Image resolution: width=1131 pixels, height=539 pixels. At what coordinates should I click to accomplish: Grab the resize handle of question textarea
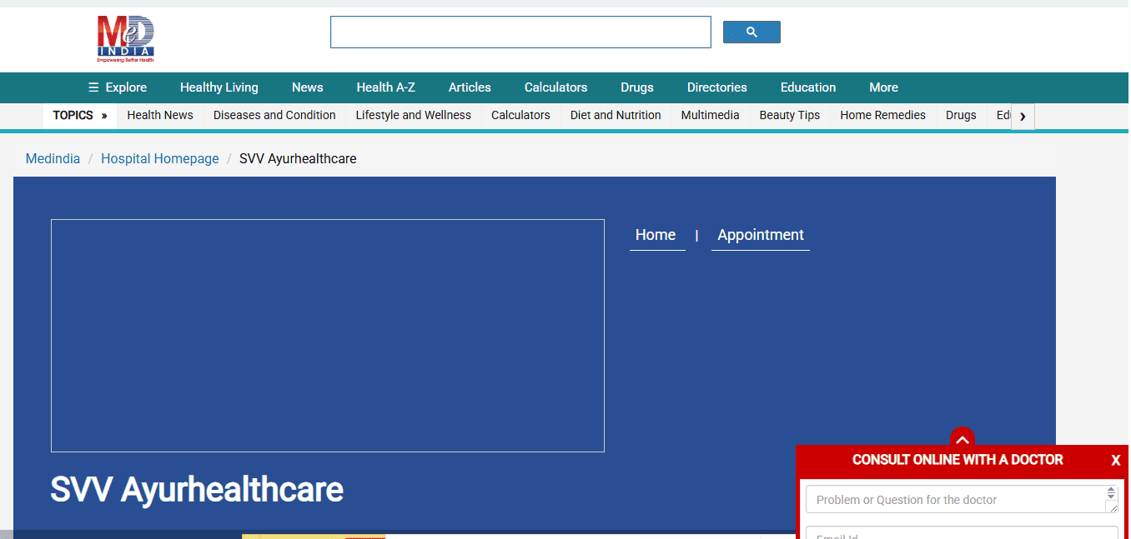click(1112, 507)
